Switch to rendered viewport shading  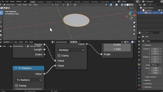(132, 5)
